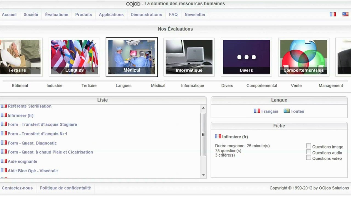Select the Bâtiment category tab
This screenshot has width=351, height=197.
pyautogui.click(x=20, y=86)
